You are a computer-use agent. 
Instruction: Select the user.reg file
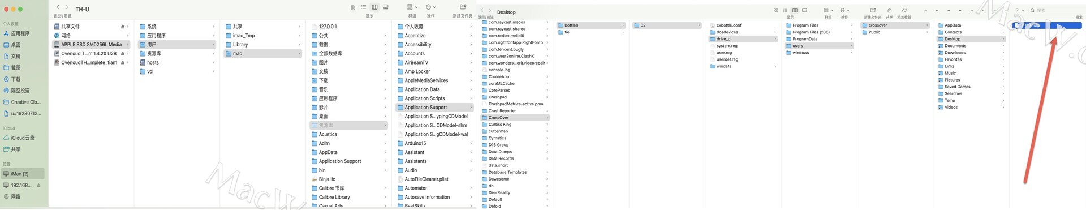tap(724, 53)
